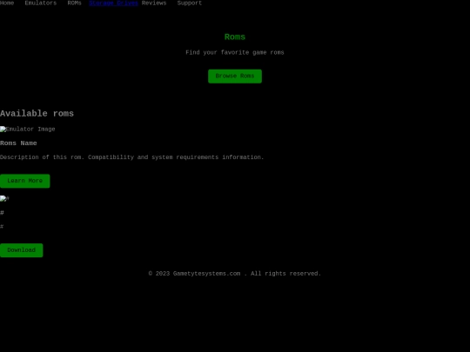Click the 'Roms Name' title
This screenshot has height=352, width=470.
(x=18, y=143)
